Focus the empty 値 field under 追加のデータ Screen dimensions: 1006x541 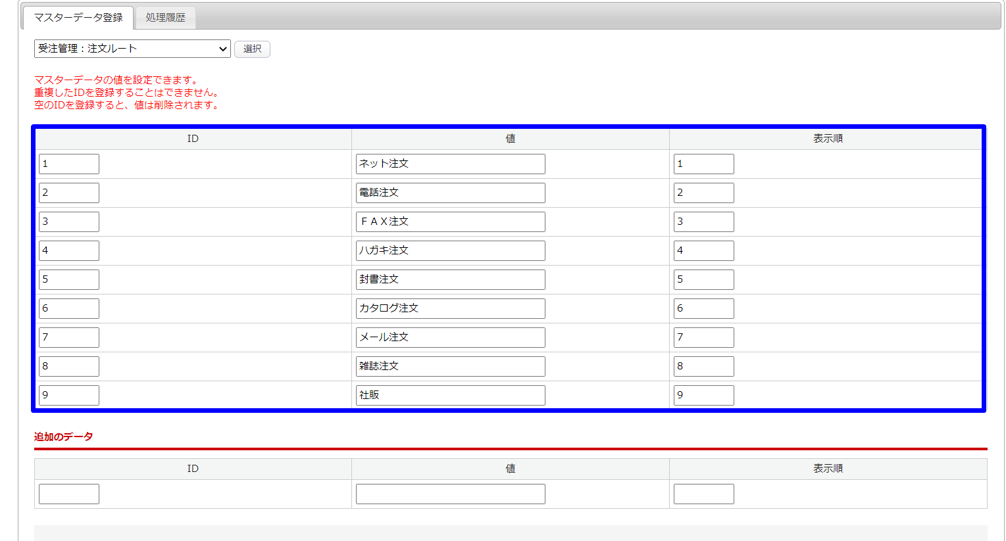point(450,494)
